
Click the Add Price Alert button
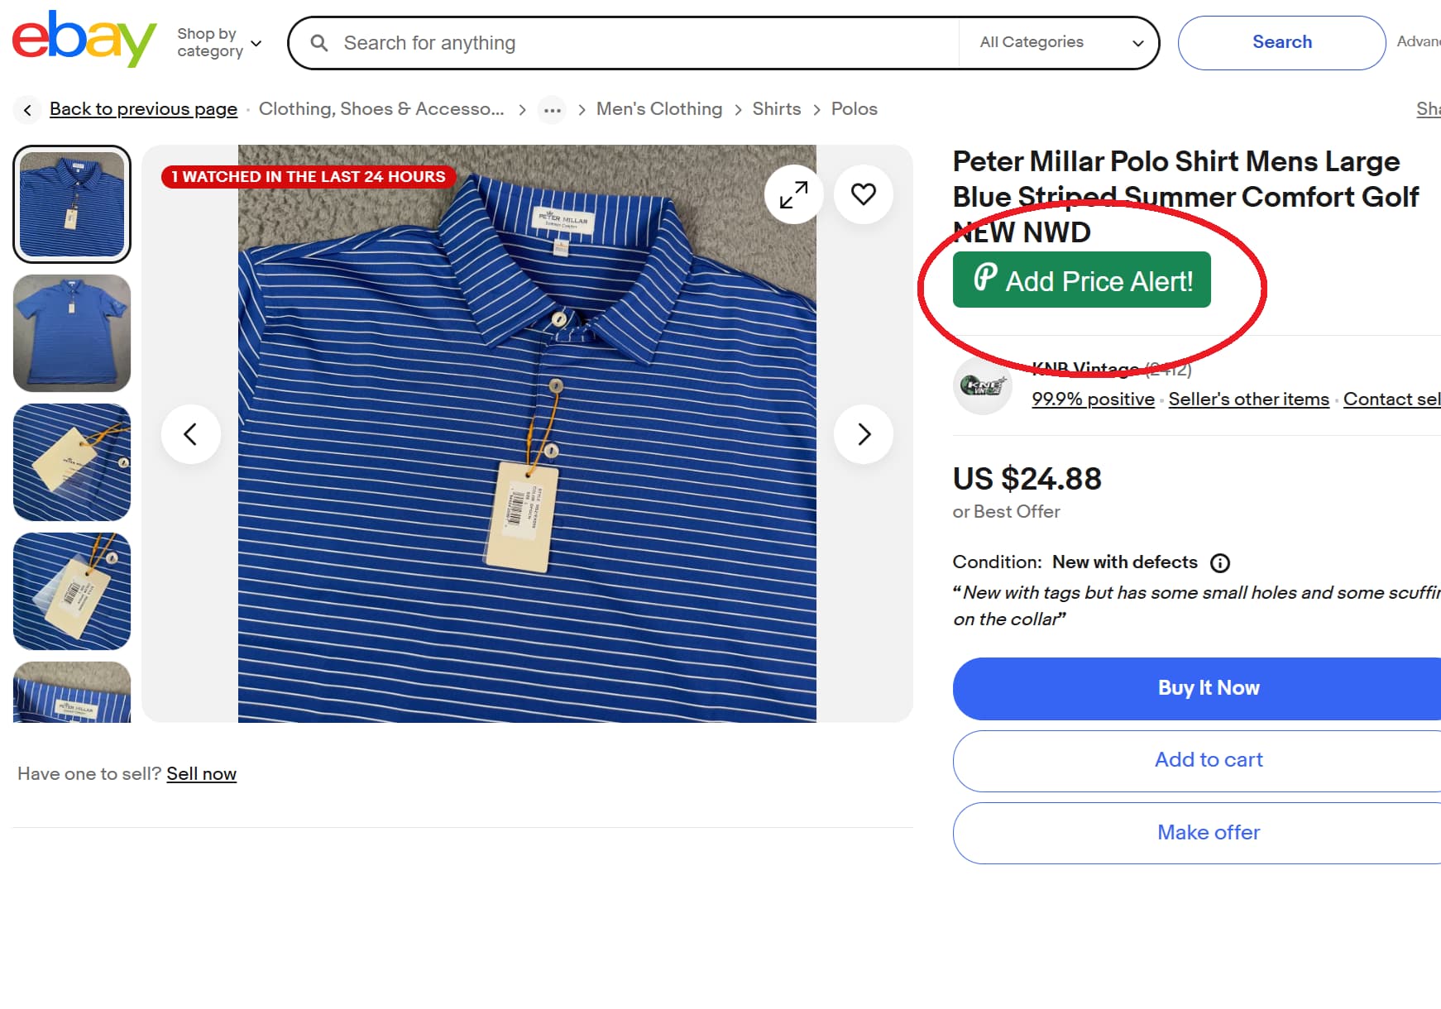[x=1081, y=280]
